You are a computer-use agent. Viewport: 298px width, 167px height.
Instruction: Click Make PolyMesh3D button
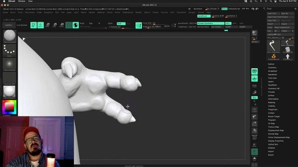click(x=284, y=27)
